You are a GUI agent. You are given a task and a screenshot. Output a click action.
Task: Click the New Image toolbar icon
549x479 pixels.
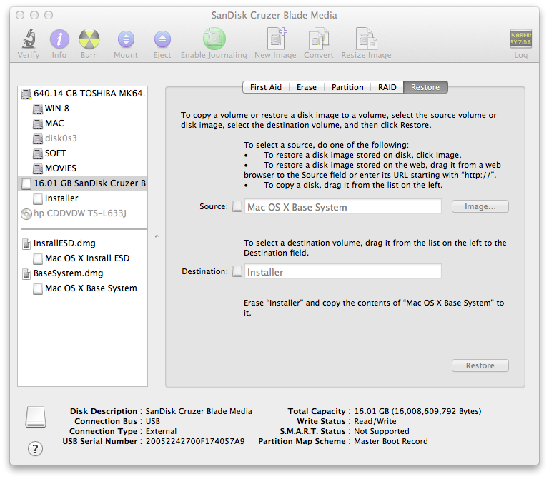(276, 39)
